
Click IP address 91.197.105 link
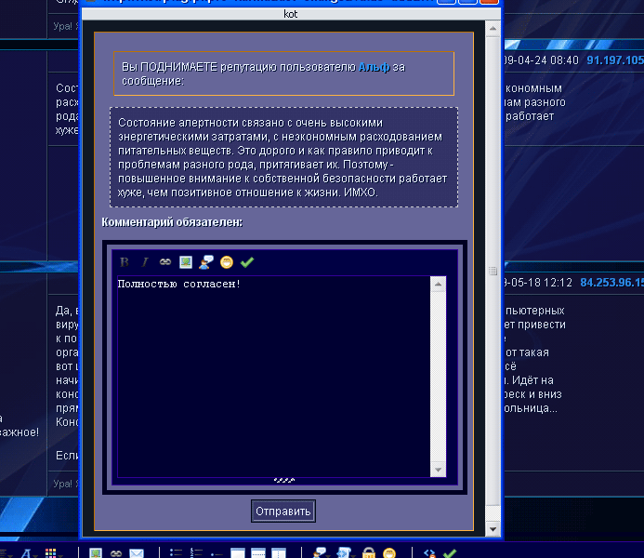(x=613, y=60)
